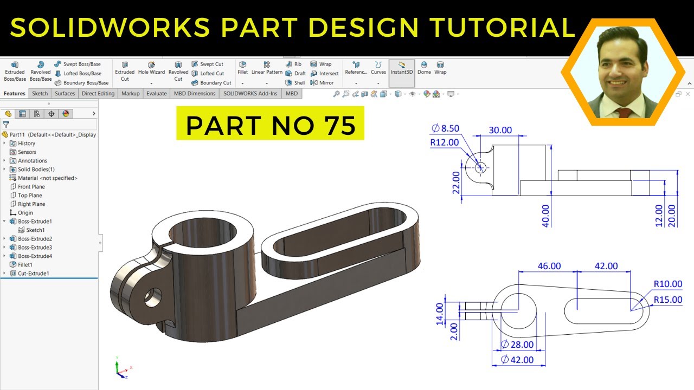Choose Swept Boss/Base feature
694x390 pixels.
[x=78, y=64]
